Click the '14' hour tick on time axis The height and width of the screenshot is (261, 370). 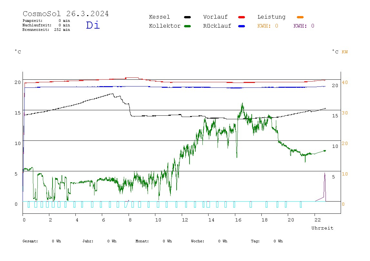211,220
